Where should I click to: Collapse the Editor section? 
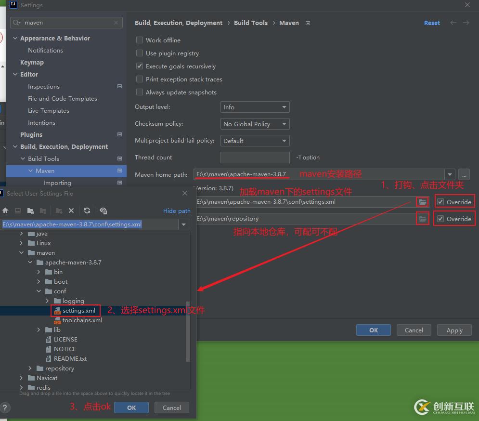15,74
